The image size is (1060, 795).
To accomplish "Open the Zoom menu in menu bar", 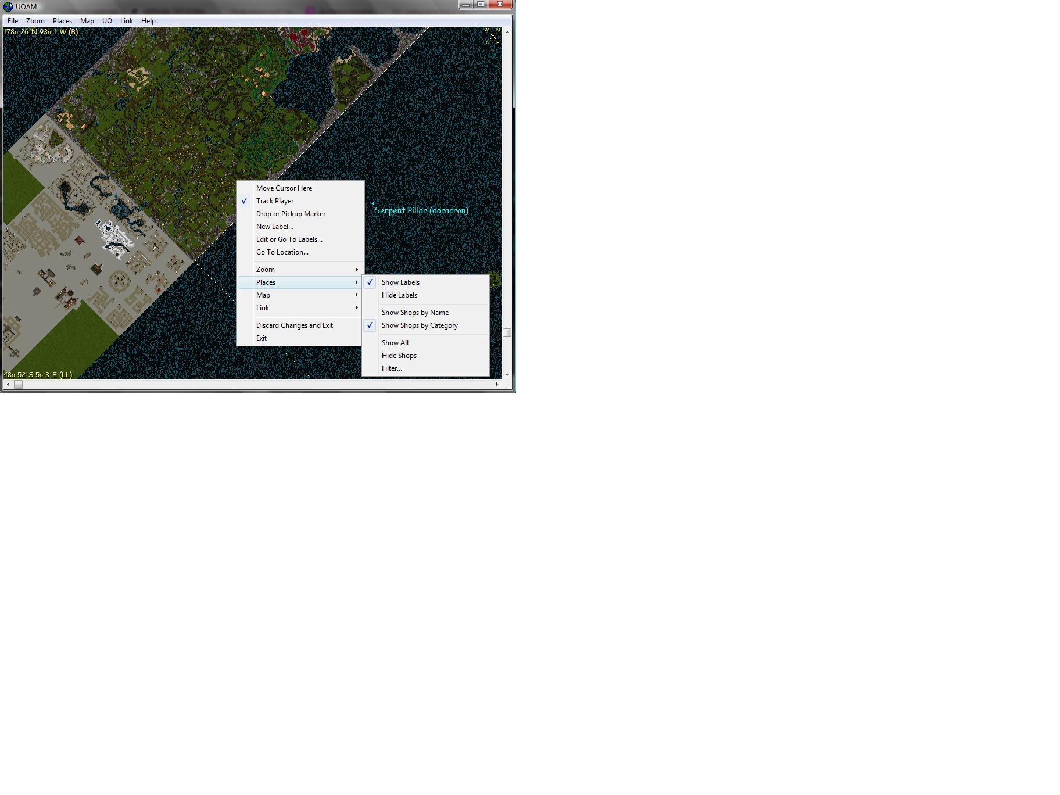I will click(35, 21).
